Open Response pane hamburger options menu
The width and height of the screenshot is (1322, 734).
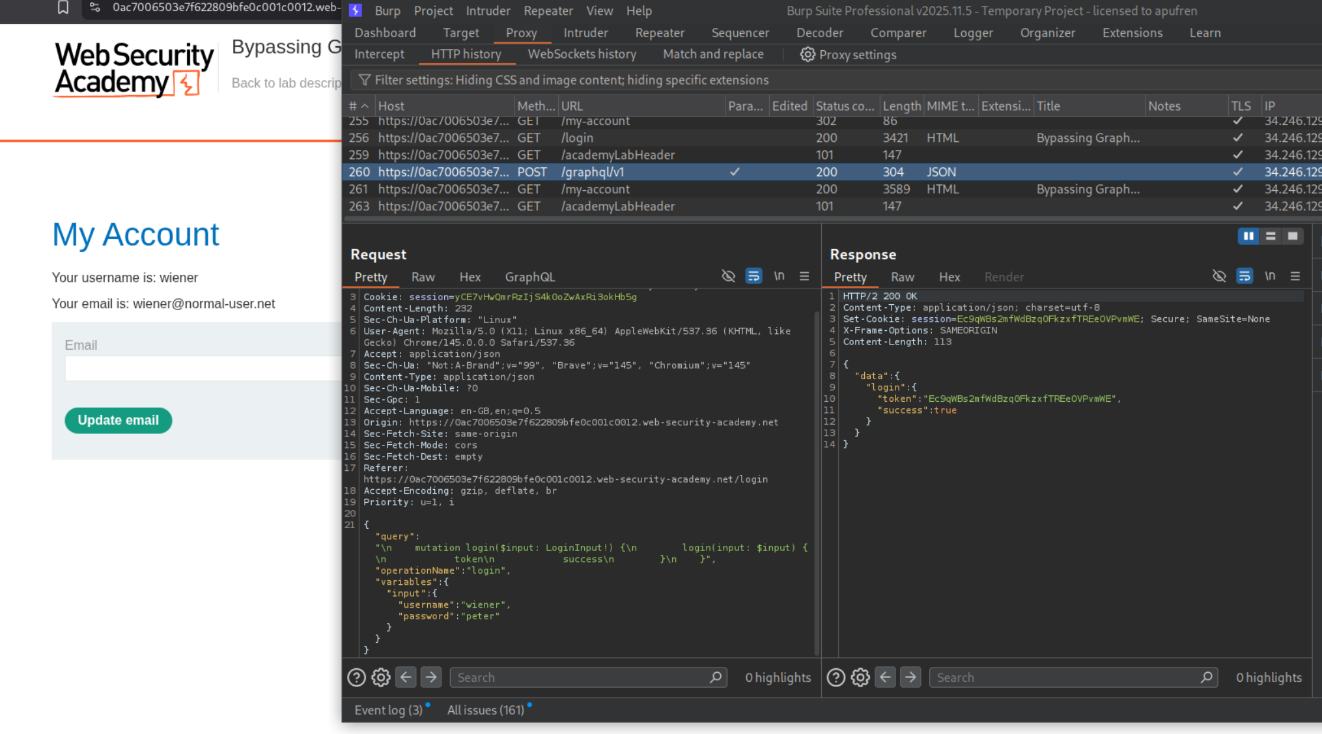pos(1295,276)
